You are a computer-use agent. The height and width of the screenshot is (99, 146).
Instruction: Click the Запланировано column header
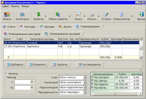tap(103, 74)
